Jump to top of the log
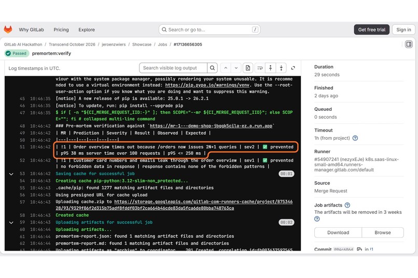418x278 pixels. click(270, 68)
